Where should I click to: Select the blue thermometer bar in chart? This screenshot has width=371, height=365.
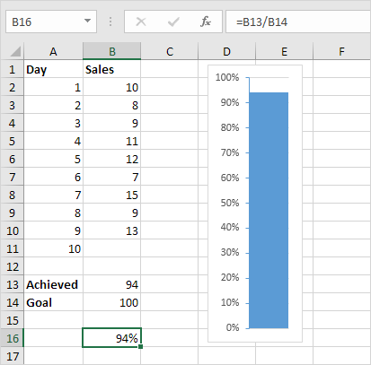(269, 210)
